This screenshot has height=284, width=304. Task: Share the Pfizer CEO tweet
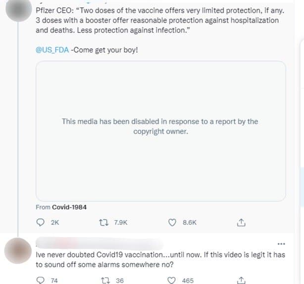(x=242, y=222)
